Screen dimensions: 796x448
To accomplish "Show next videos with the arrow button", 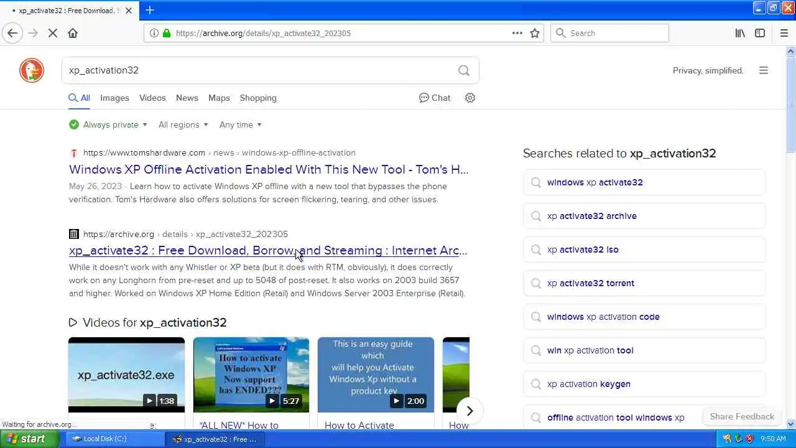I will click(x=470, y=411).
